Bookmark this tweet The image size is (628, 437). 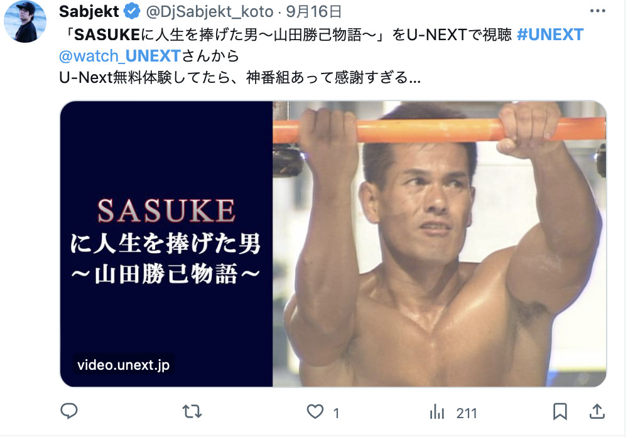(x=560, y=412)
